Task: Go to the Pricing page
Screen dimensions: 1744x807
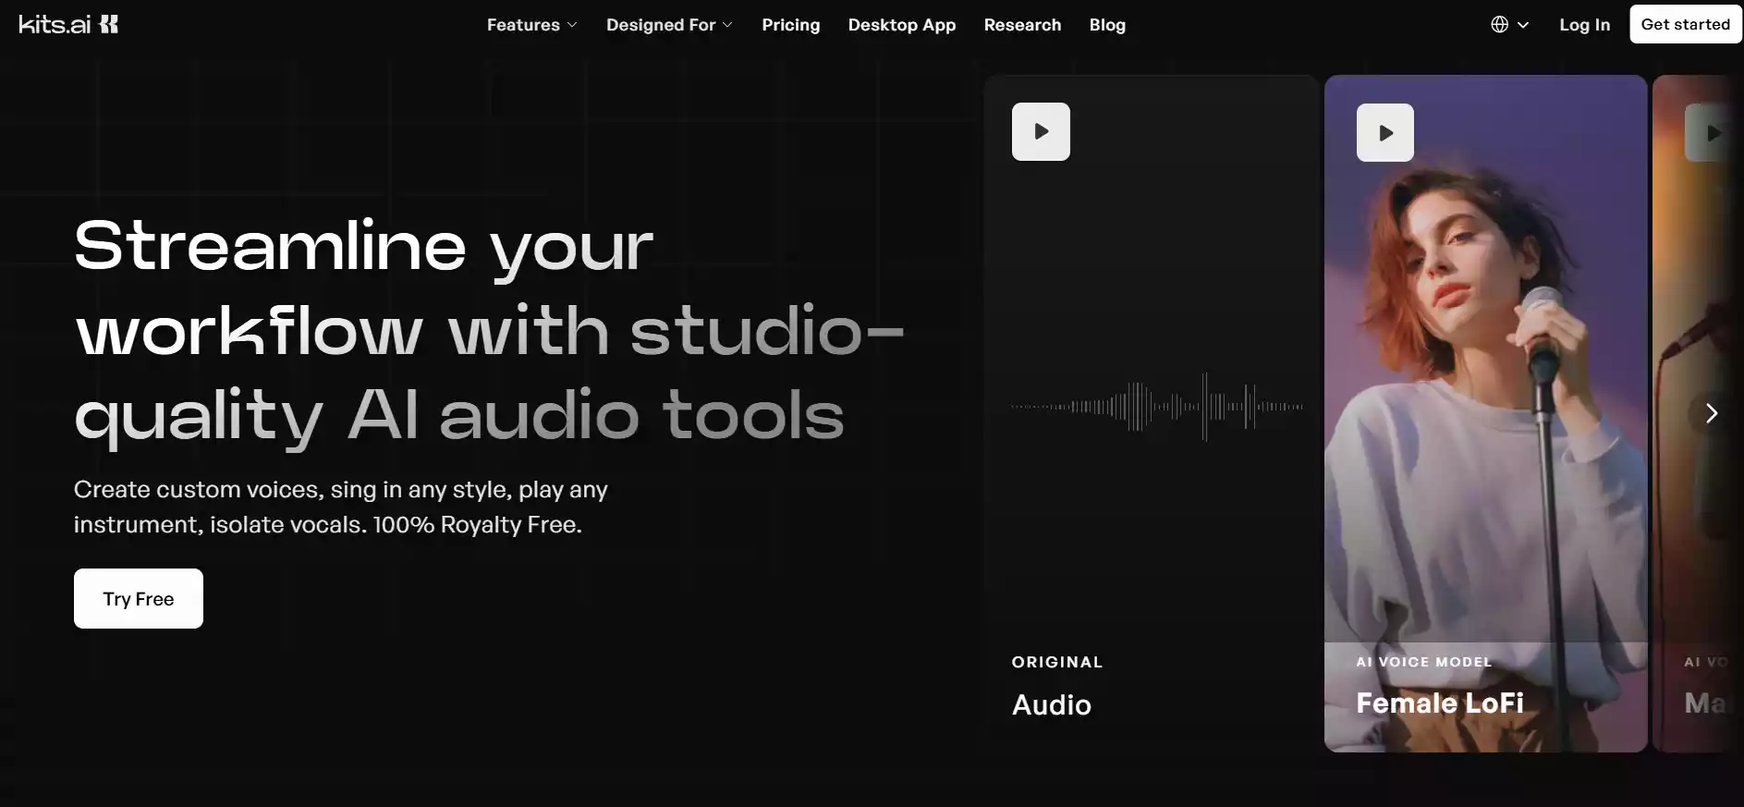Action: (x=790, y=25)
